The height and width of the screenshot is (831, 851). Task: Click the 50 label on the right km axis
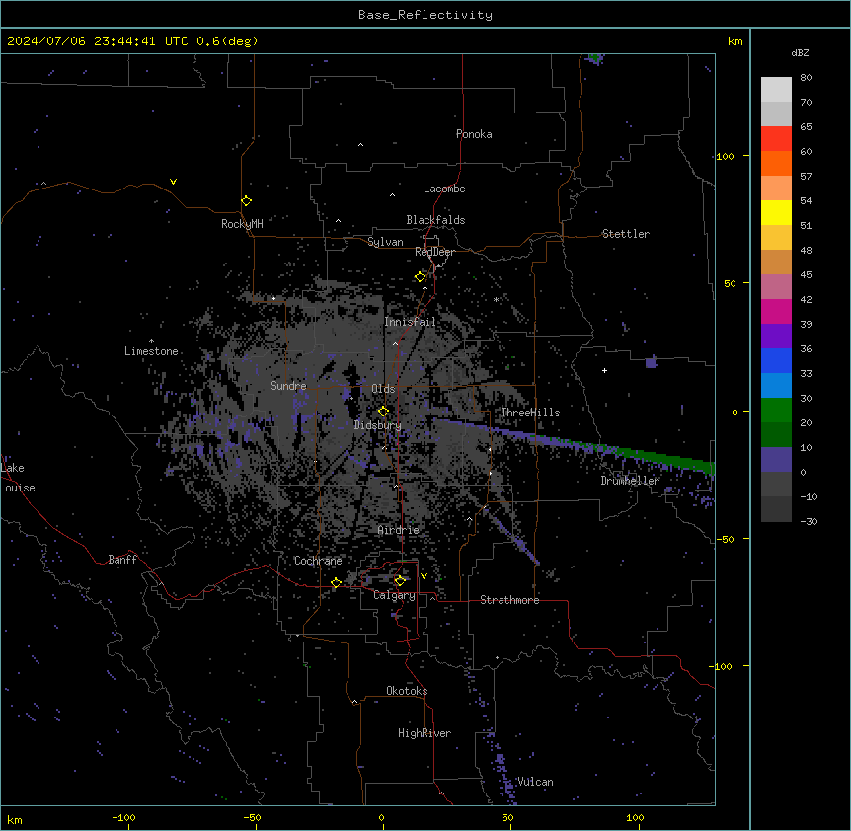[x=730, y=283]
